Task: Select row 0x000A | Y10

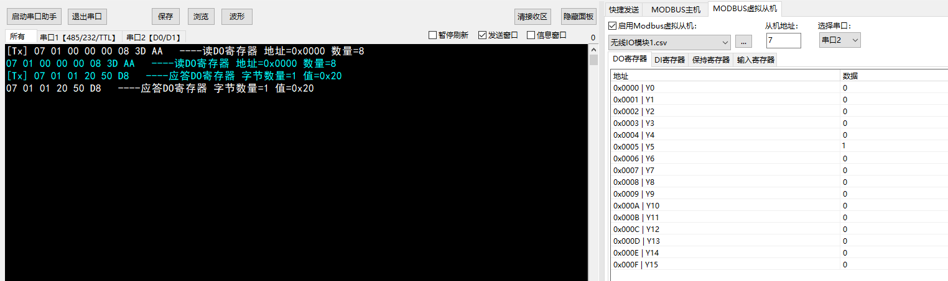Action: click(779, 205)
